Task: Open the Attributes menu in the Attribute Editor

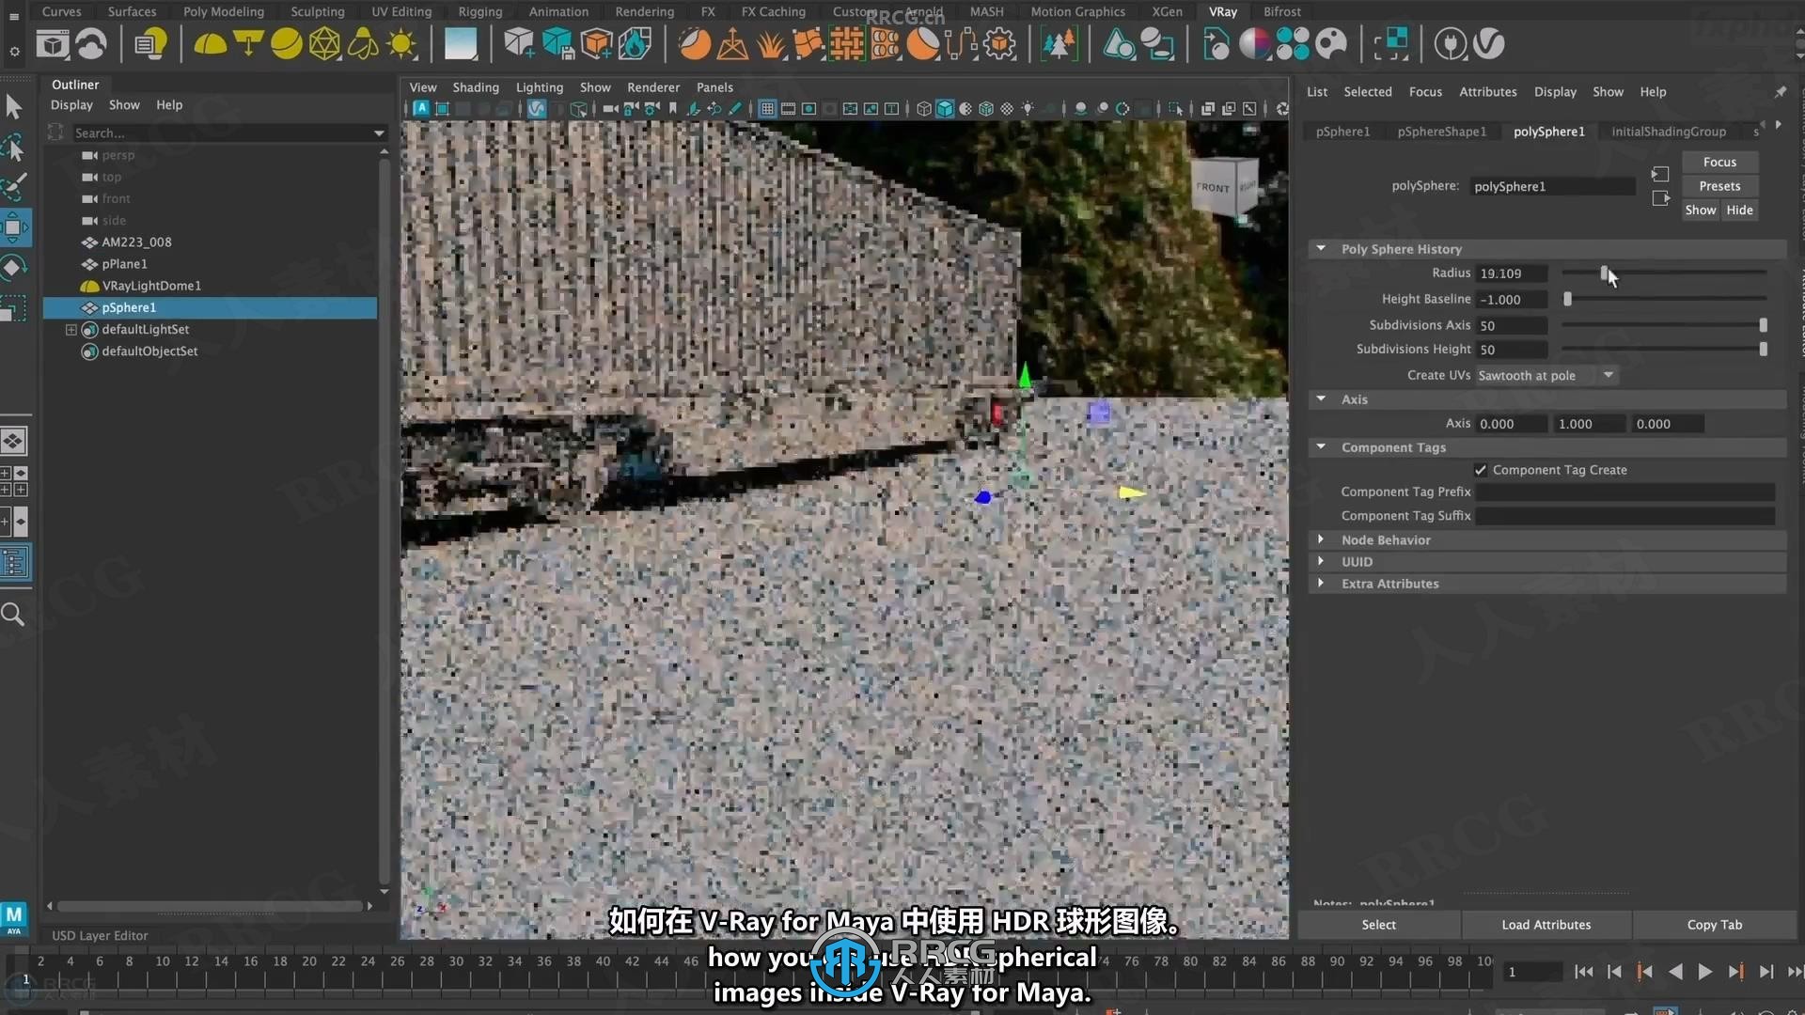Action: coord(1487,92)
